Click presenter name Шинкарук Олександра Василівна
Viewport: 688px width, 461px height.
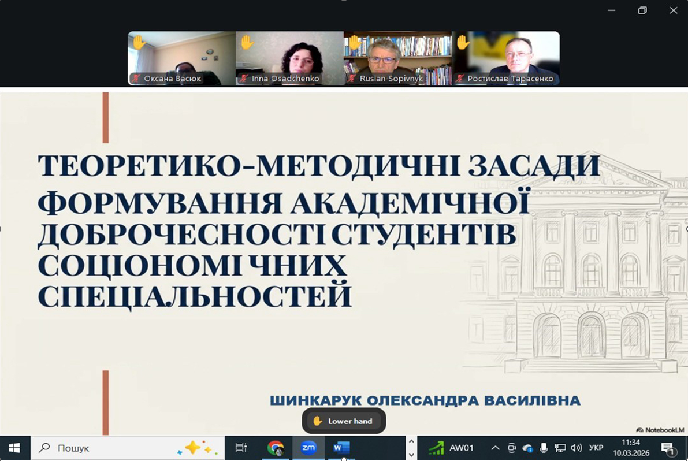(425, 400)
